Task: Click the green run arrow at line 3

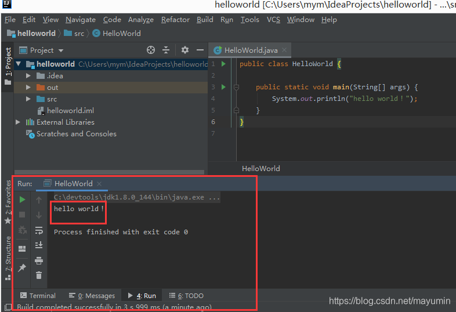Action: click(x=223, y=87)
